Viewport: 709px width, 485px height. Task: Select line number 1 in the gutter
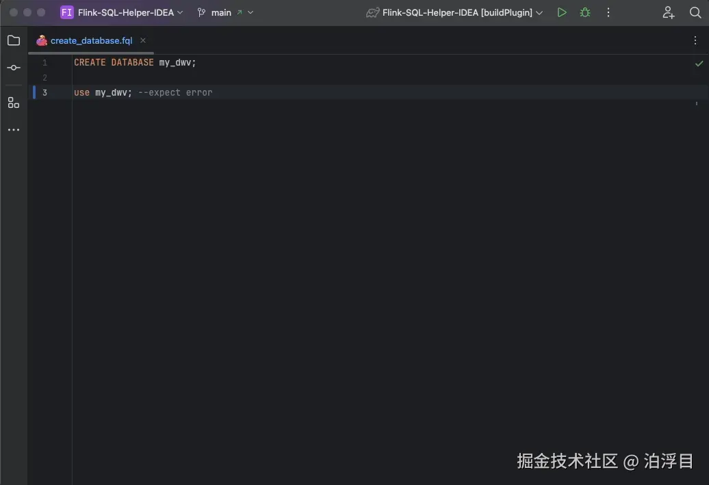click(x=44, y=62)
